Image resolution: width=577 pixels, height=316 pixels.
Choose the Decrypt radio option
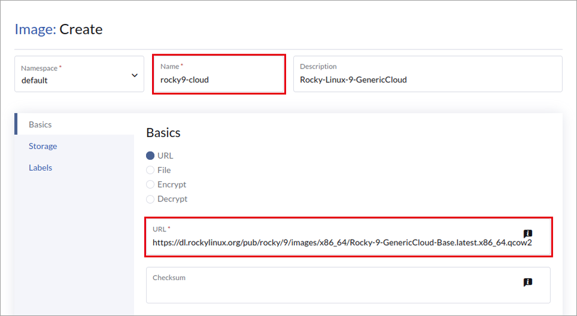click(150, 199)
